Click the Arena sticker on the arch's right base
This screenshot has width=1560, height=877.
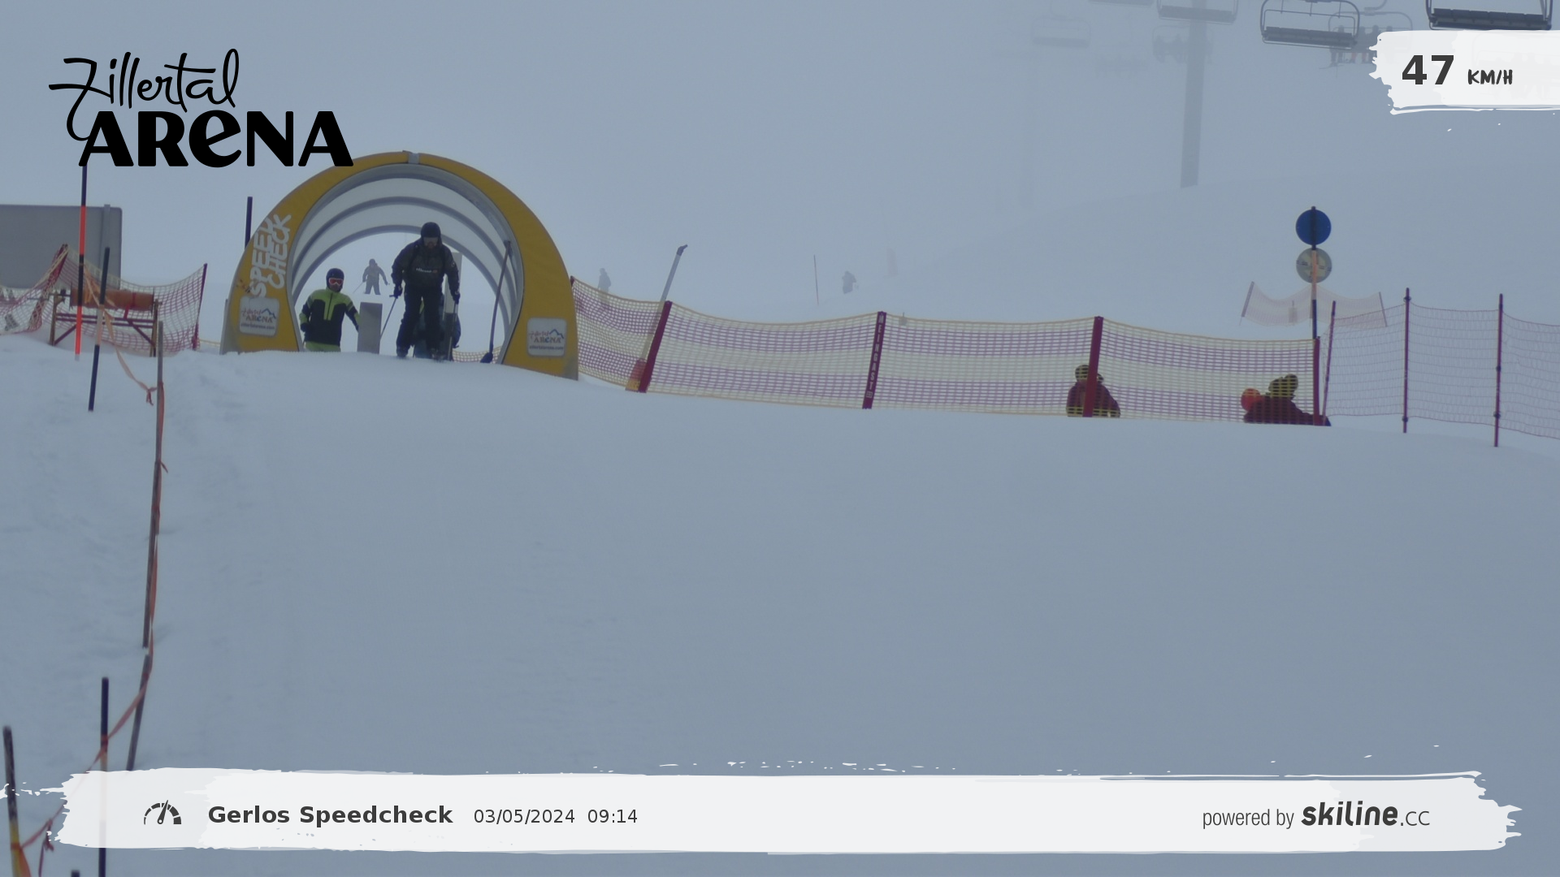[x=546, y=337]
